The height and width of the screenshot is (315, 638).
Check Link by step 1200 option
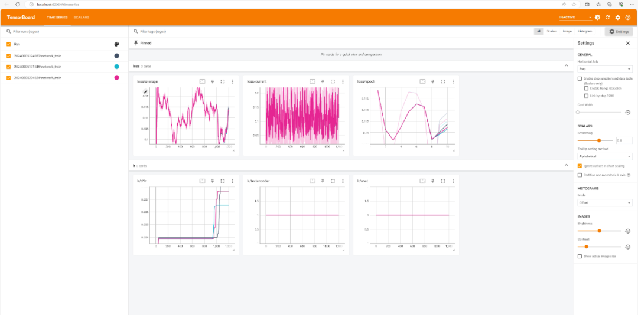coord(587,96)
